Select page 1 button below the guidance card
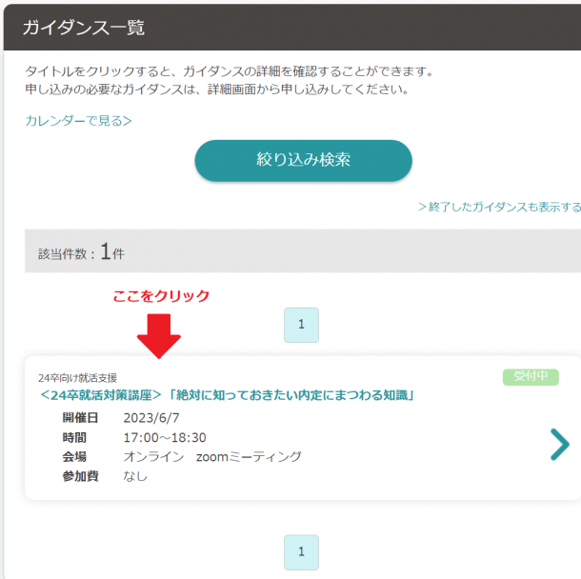 pos(301,552)
